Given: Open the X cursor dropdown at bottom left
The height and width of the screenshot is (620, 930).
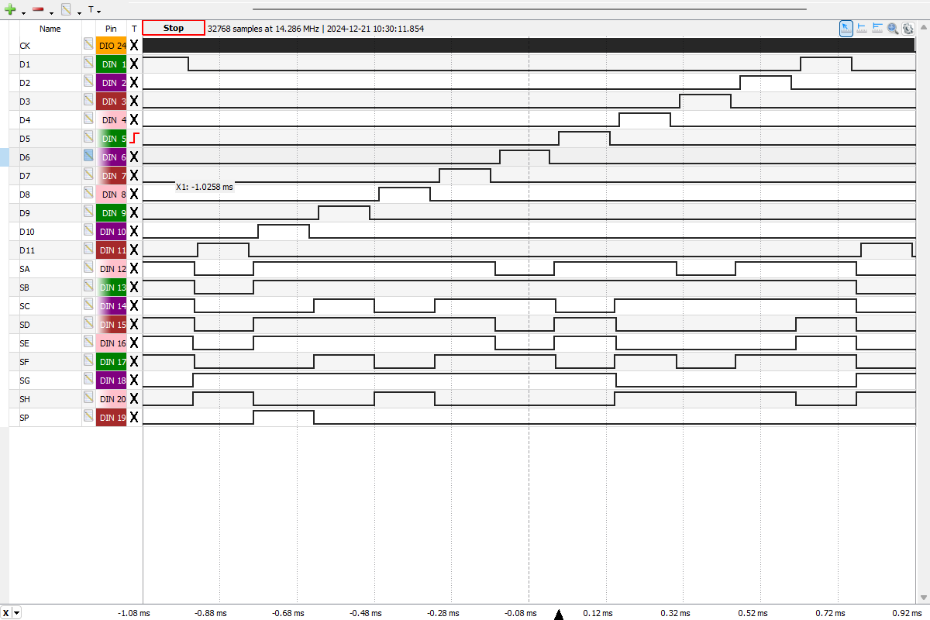Looking at the screenshot, I should [17, 613].
